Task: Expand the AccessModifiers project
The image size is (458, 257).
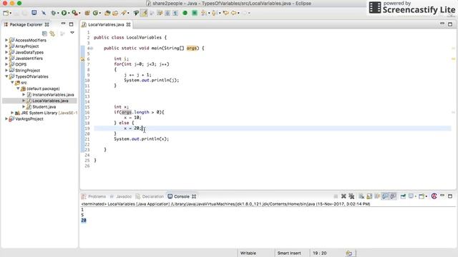Action: [x=6, y=40]
